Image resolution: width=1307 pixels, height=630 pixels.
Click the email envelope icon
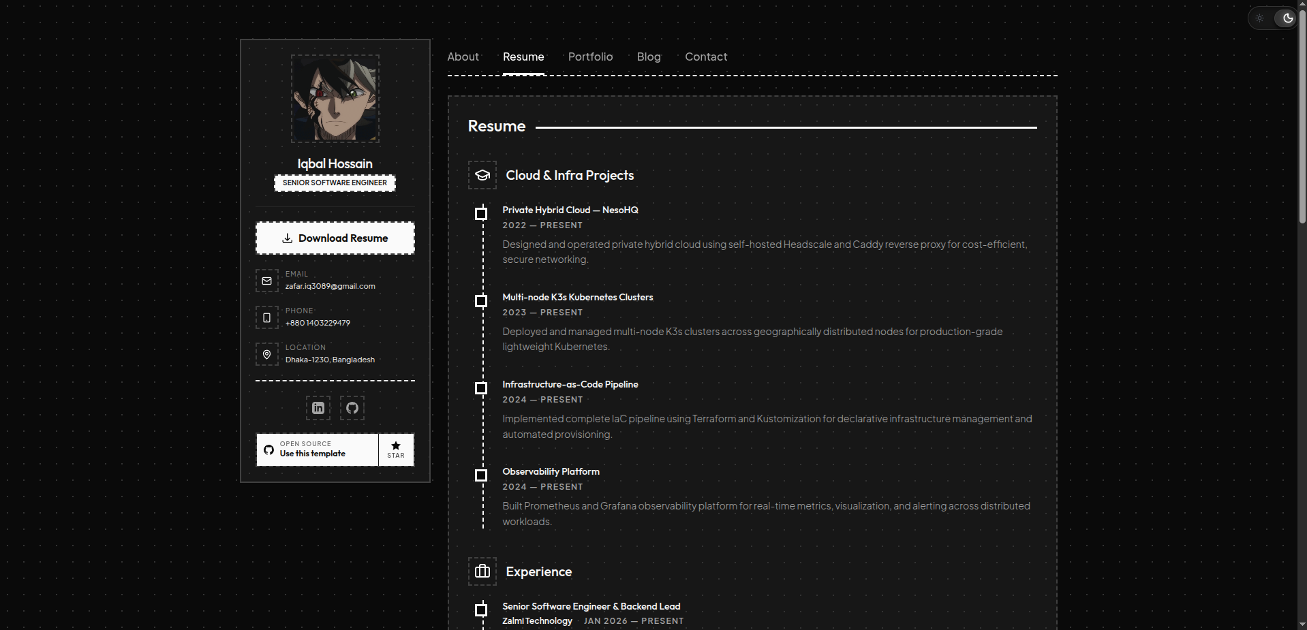point(267,281)
